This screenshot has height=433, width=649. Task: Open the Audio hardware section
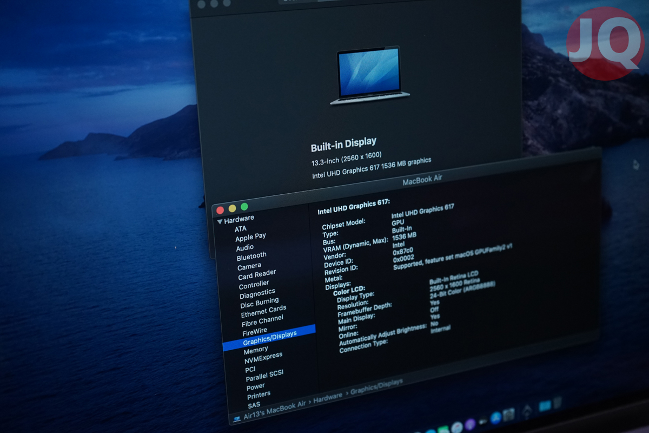(245, 247)
